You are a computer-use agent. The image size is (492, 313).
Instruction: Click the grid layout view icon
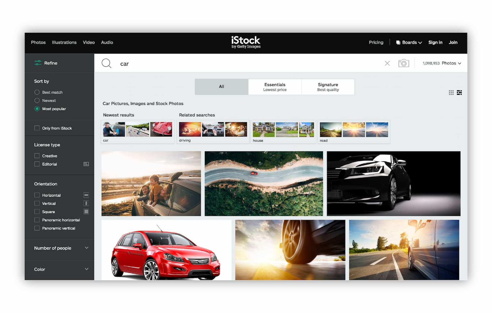pyautogui.click(x=452, y=92)
